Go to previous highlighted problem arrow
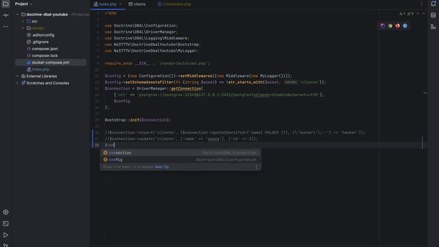Viewport: 439px width, 247px height. click(418, 14)
